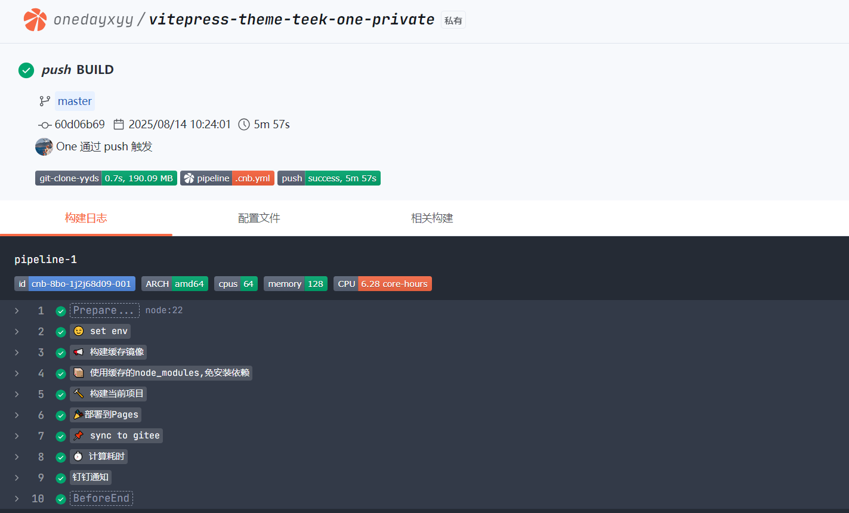This screenshot has height=513, width=849.
Task: Open the onedayxyy owner link
Action: pos(94,20)
